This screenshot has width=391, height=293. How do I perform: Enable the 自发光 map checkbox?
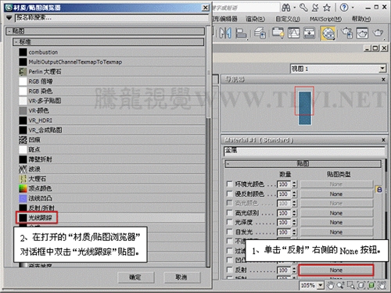pyautogui.click(x=230, y=232)
